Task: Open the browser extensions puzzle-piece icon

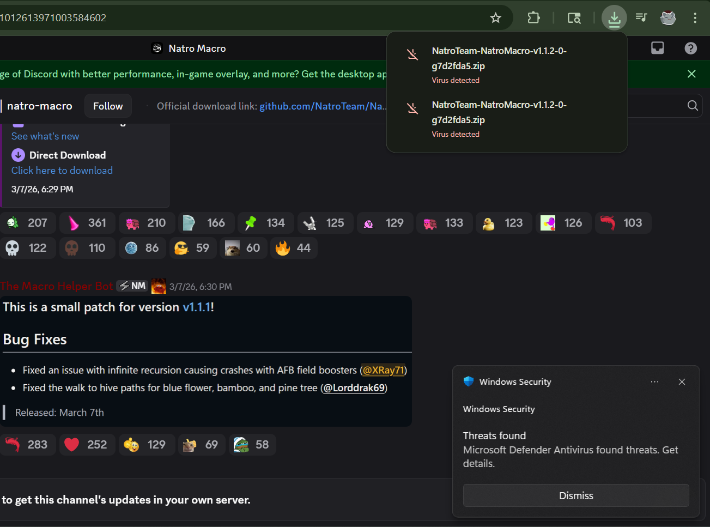Action: 533,17
